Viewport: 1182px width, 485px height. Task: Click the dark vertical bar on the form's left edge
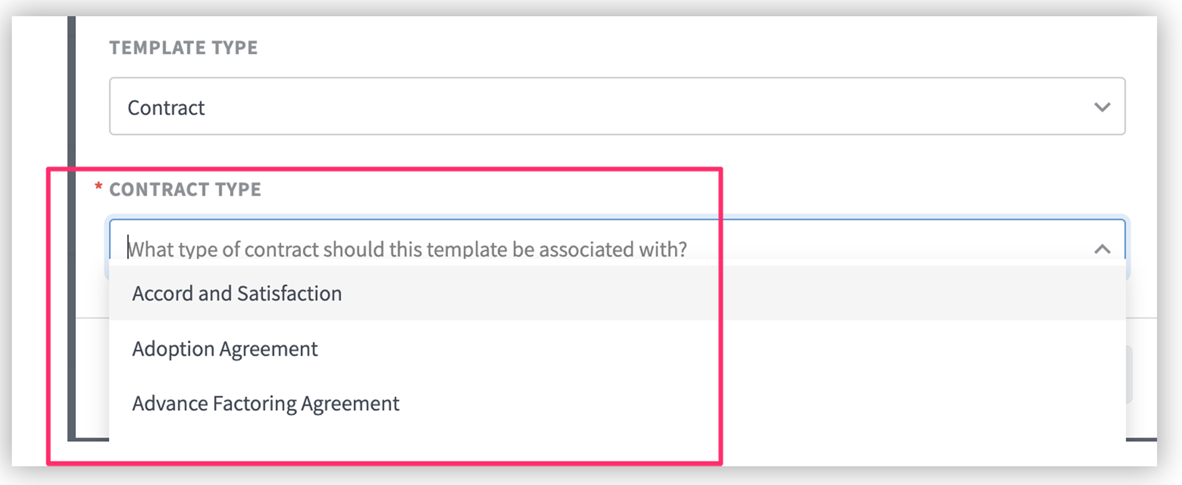71,228
